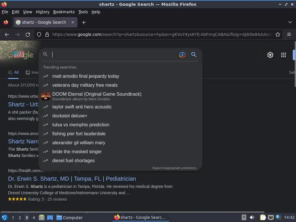Open the Shartz Urban Dictionary result link
296x222 pixels.
click(23, 104)
